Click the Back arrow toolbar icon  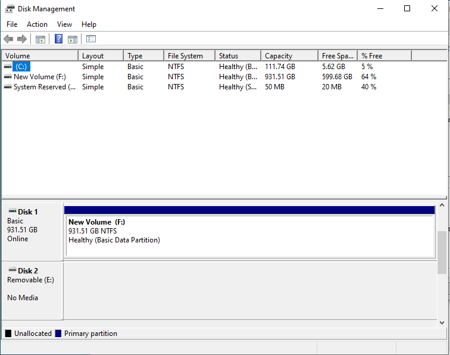(x=8, y=39)
